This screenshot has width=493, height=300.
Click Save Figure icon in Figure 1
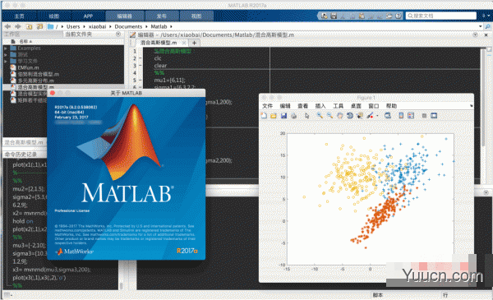point(283,116)
